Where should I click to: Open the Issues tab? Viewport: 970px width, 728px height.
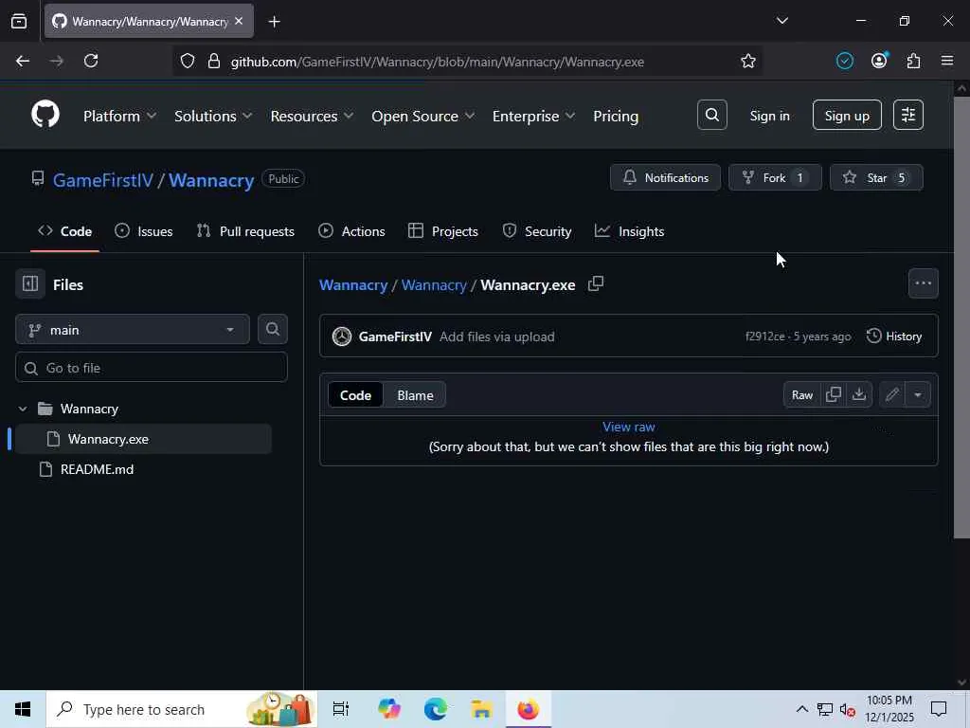(x=144, y=231)
